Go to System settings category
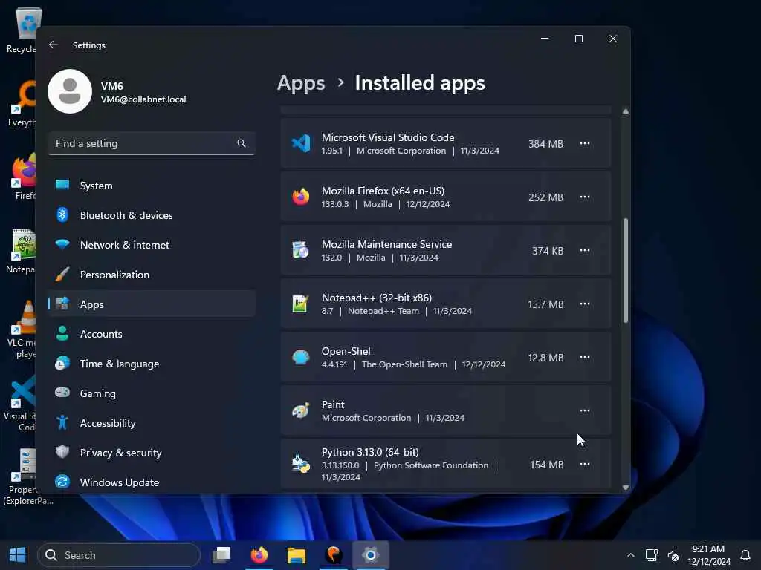 (x=152, y=185)
